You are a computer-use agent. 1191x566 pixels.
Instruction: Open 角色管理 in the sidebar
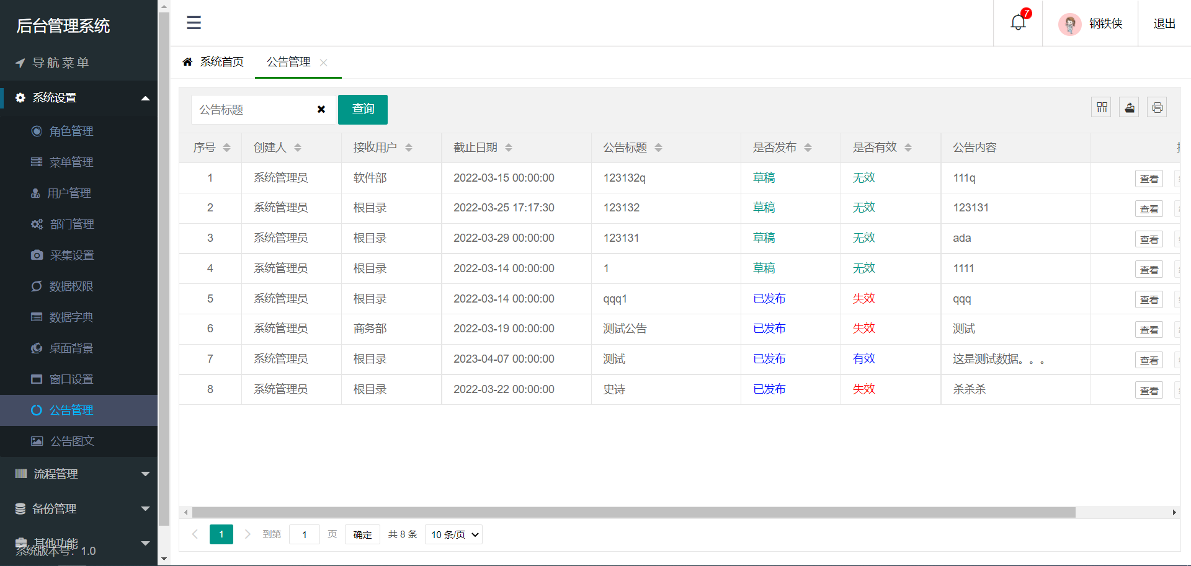pyautogui.click(x=71, y=131)
